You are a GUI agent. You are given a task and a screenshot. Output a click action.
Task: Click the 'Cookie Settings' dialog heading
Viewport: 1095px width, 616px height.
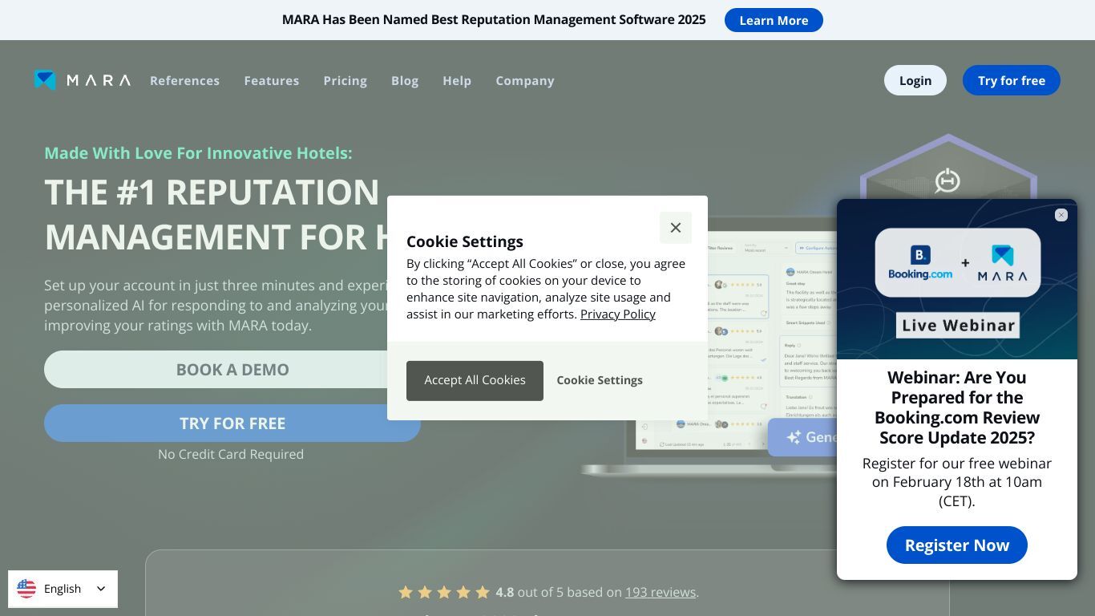tap(465, 241)
